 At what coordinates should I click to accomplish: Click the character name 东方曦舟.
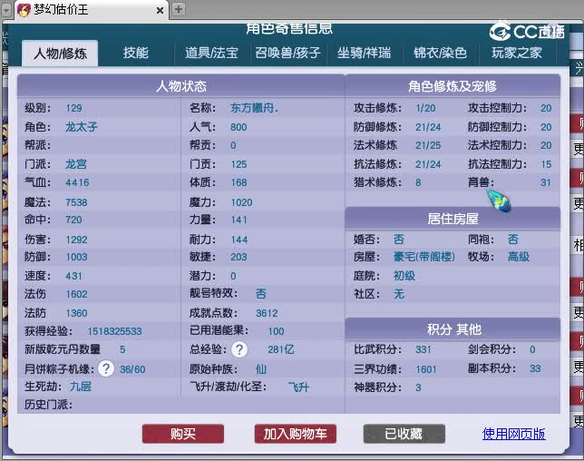click(x=255, y=108)
